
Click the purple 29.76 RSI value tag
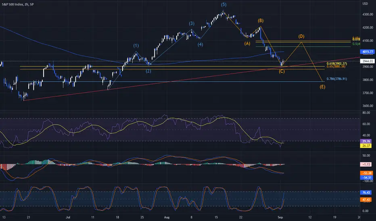366,141
